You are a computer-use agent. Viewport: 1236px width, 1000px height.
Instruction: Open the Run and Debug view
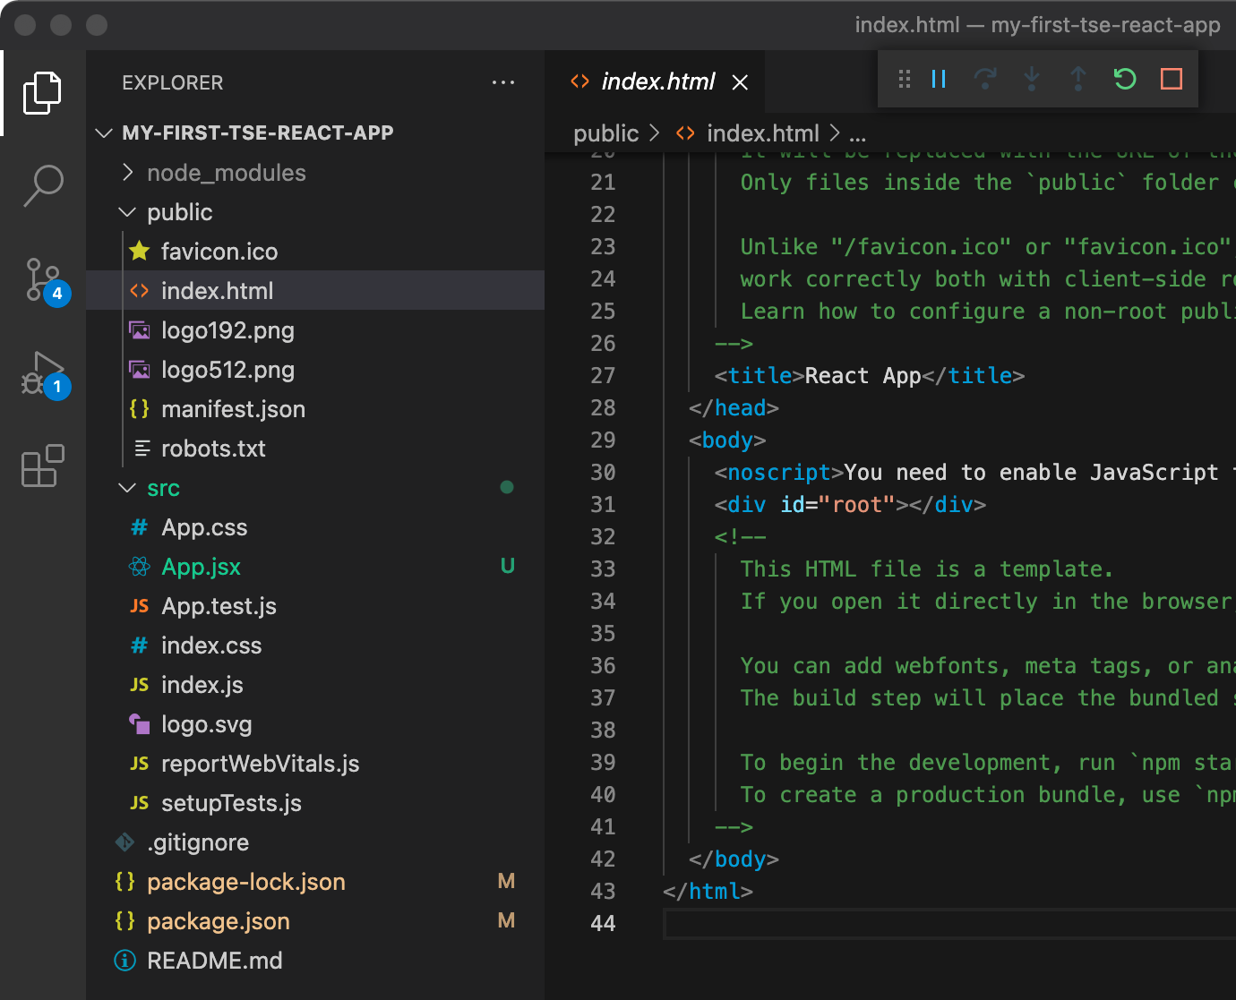(42, 373)
